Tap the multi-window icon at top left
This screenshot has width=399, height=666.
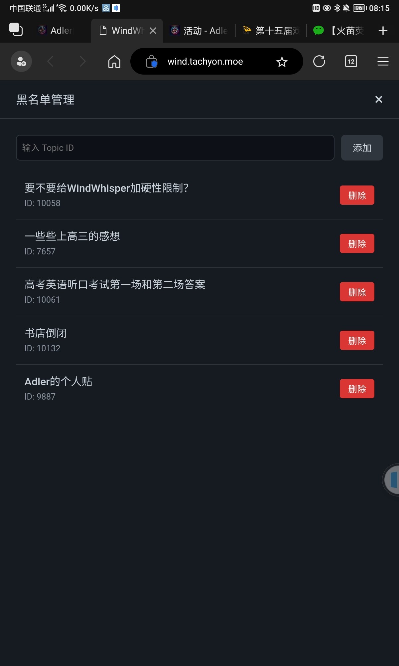16,29
